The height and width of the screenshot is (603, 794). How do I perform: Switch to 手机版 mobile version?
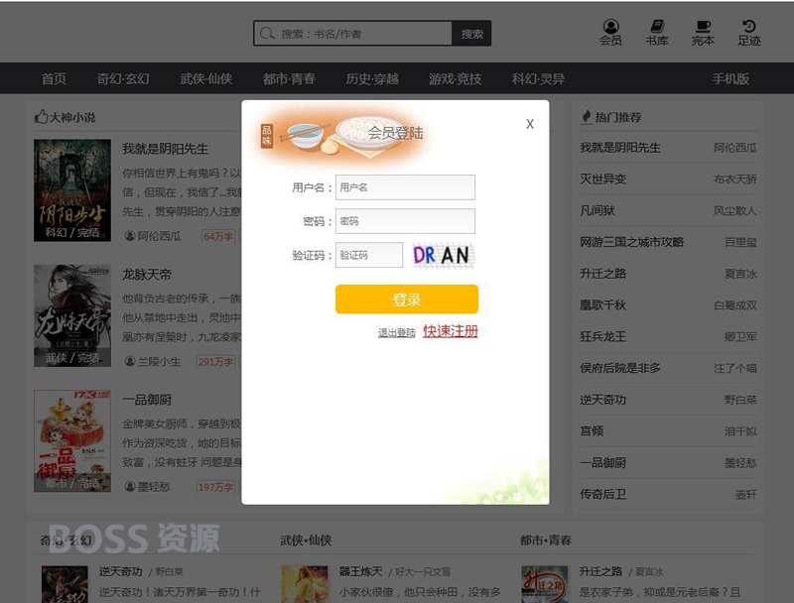[730, 79]
